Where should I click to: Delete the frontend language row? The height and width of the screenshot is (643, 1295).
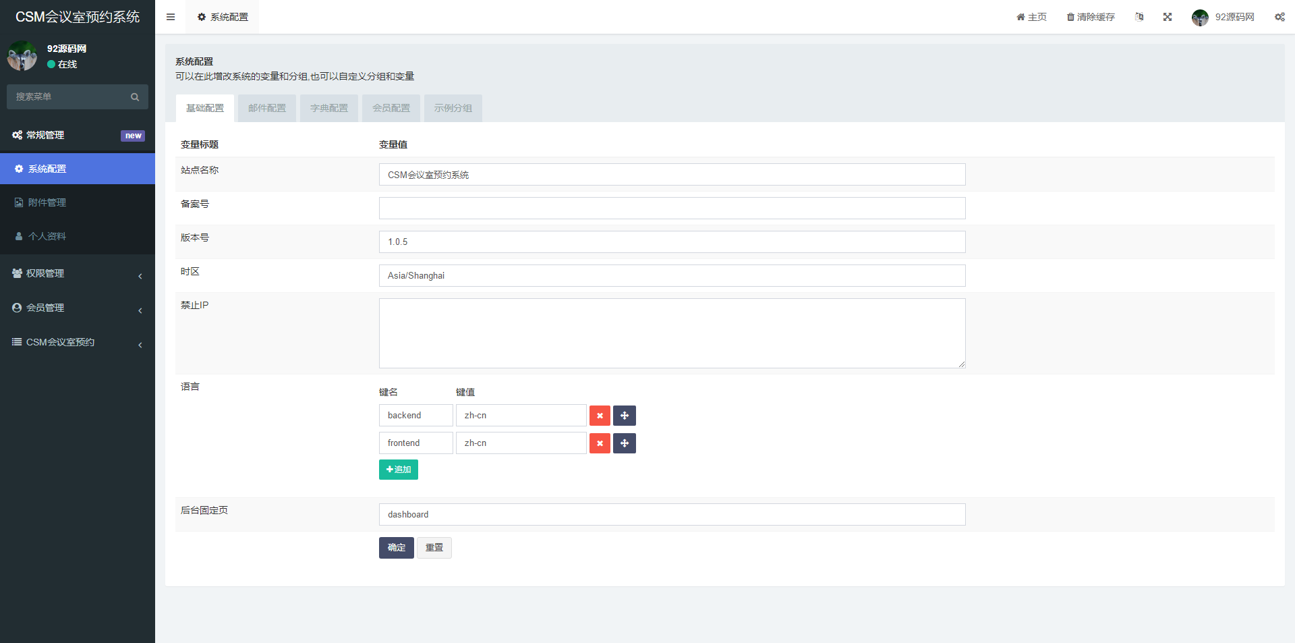pyautogui.click(x=600, y=443)
